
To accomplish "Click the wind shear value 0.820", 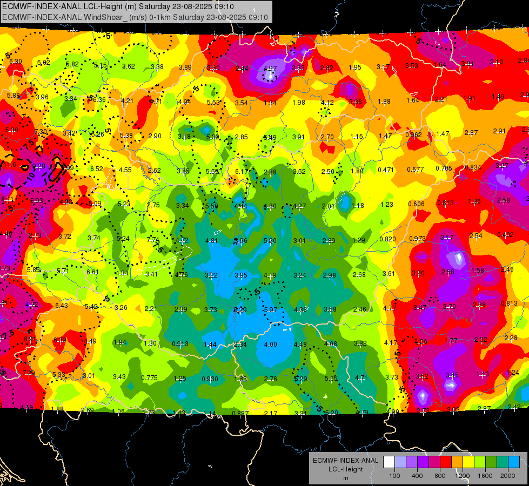I will (387, 239).
